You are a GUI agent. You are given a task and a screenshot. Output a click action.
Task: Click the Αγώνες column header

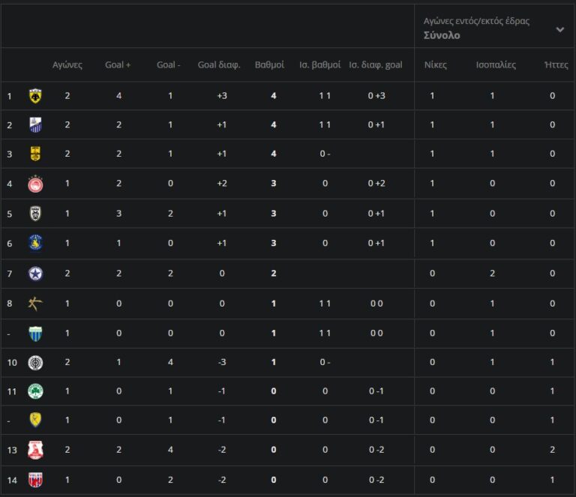(x=67, y=65)
